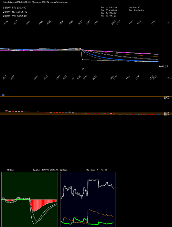Click the 'Pre L: 1771.00' value
The height and width of the screenshot is (227, 172).
[109, 13]
